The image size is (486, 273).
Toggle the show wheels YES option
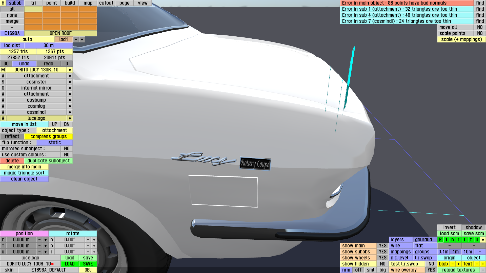point(382,258)
